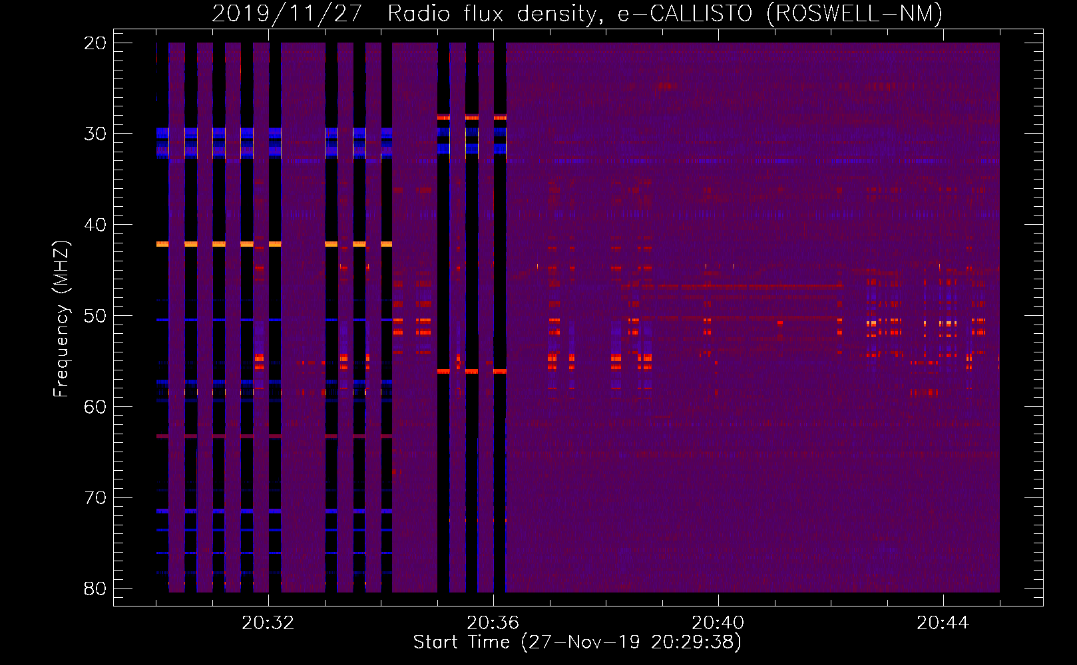The height and width of the screenshot is (665, 1077).
Task: Click the frequency label 20
Action: (x=95, y=43)
